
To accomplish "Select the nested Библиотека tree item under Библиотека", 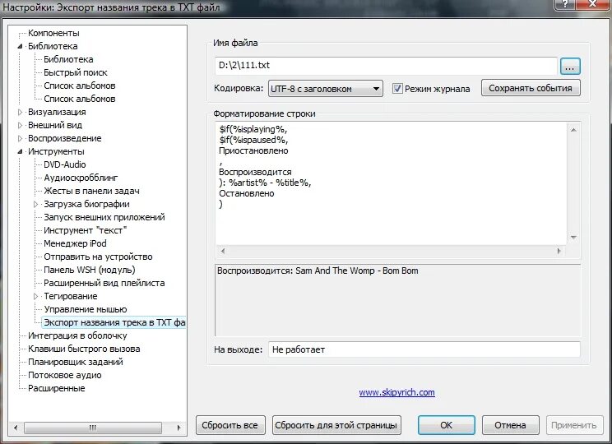I will [68, 59].
